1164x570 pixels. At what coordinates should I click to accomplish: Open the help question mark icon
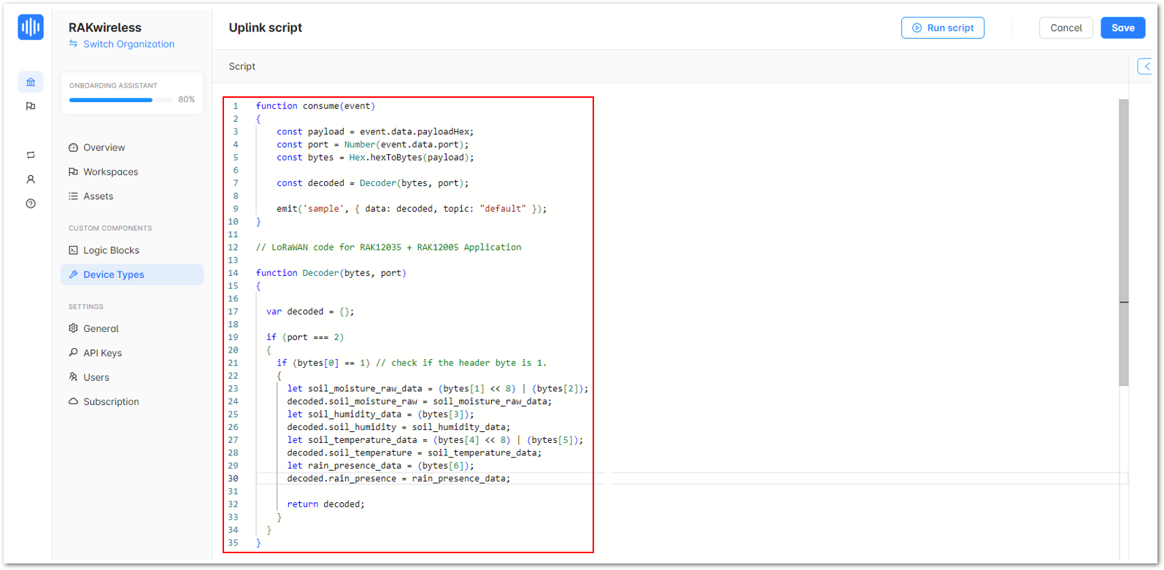coord(31,204)
